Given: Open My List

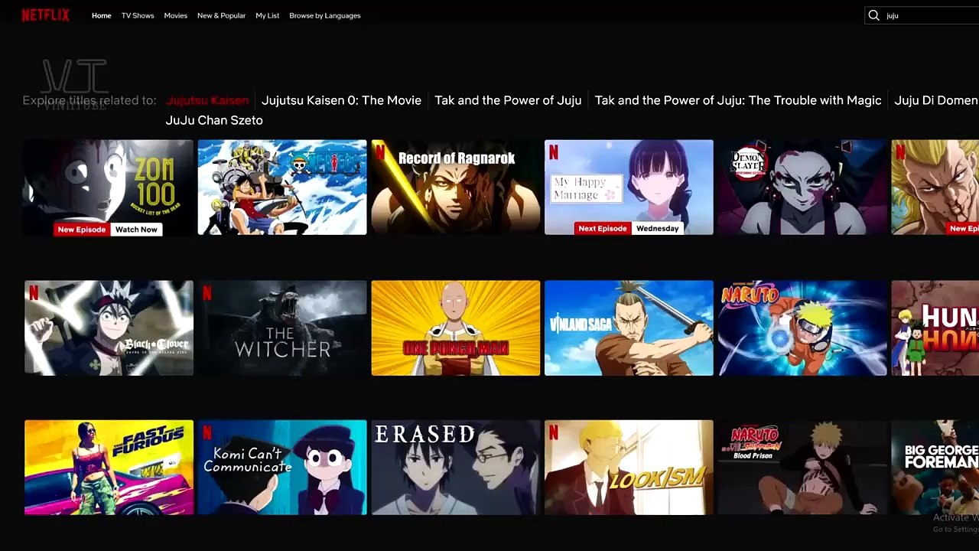Looking at the screenshot, I should coord(268,15).
